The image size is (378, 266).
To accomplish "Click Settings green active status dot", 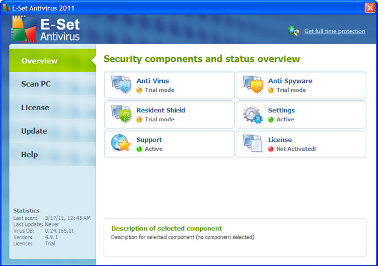I will pyautogui.click(x=271, y=120).
